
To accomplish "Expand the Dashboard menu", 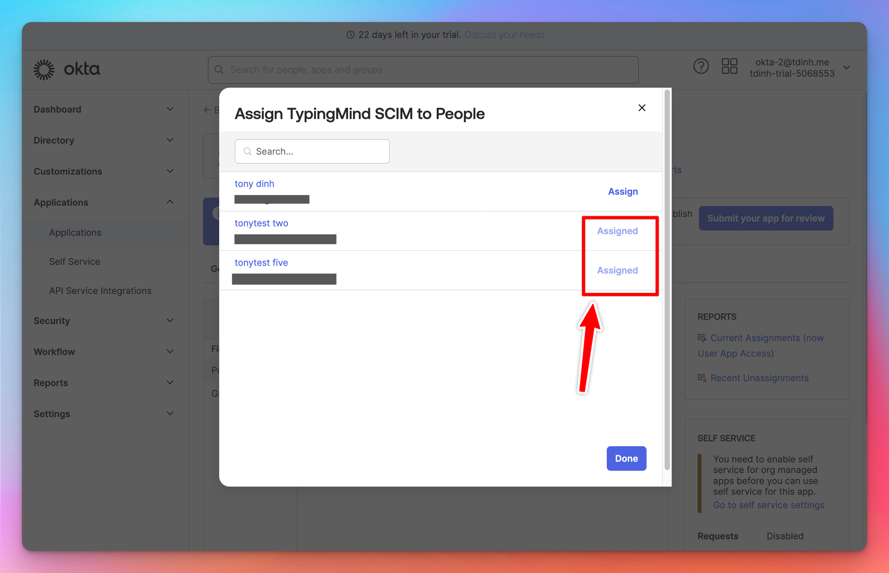I will 170,109.
